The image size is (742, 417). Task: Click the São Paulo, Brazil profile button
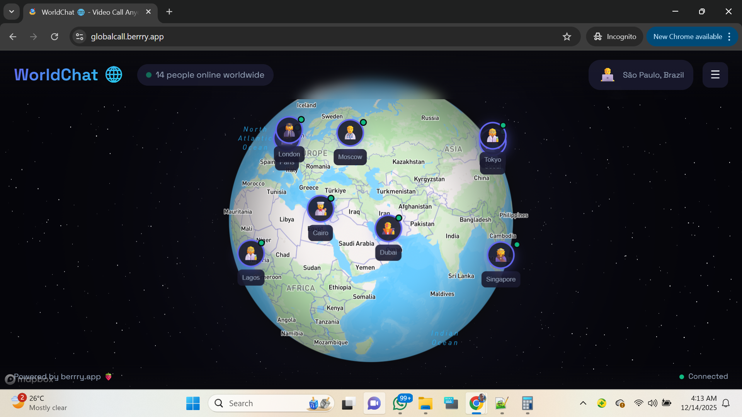[641, 75]
